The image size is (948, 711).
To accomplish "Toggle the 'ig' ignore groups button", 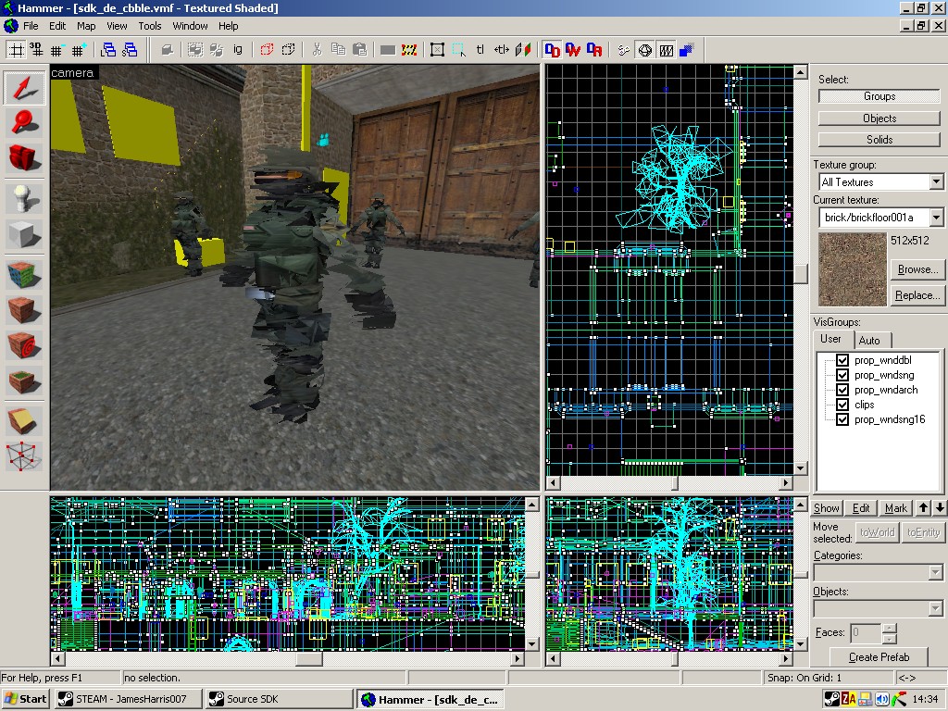I will click(238, 50).
